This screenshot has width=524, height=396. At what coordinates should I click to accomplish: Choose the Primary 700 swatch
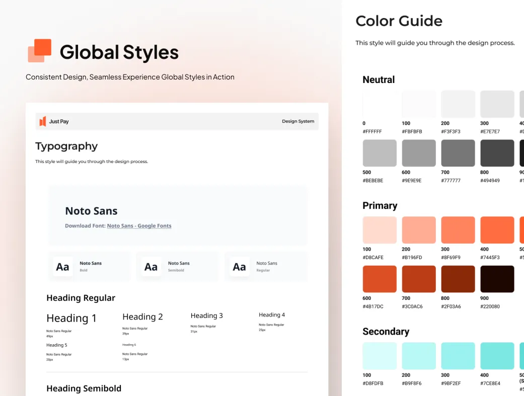[x=419, y=279]
